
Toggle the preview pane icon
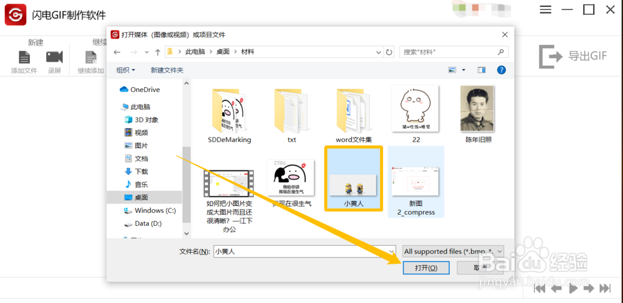pos(482,70)
